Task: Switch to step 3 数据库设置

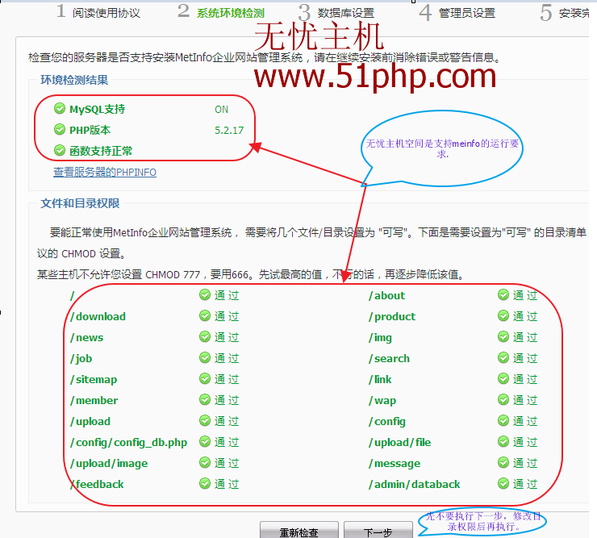Action: click(x=336, y=13)
